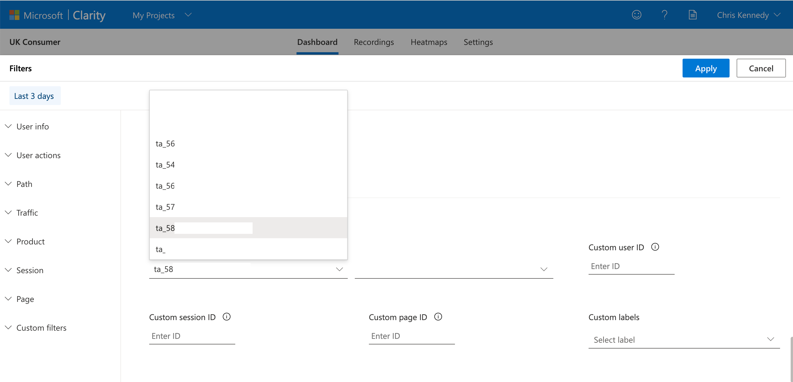Expand the User info filter section

pyautogui.click(x=32, y=126)
